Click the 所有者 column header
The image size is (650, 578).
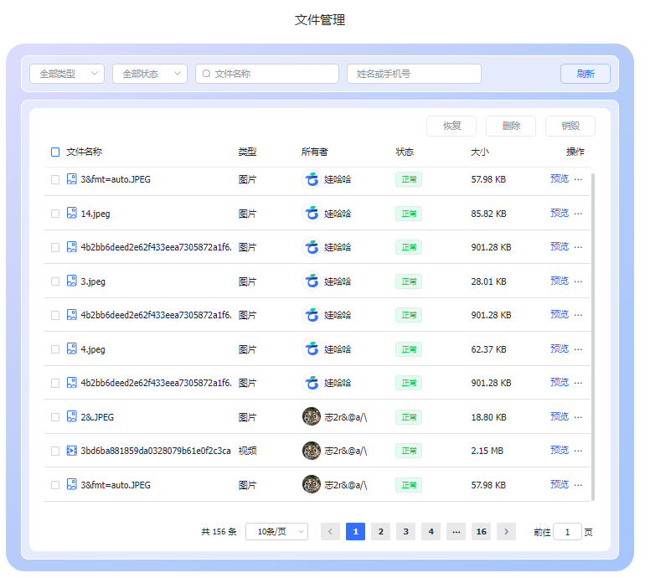point(315,152)
